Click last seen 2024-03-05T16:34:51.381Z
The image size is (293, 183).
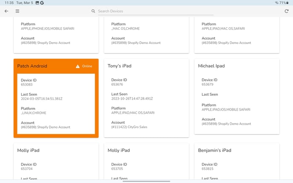(42, 99)
